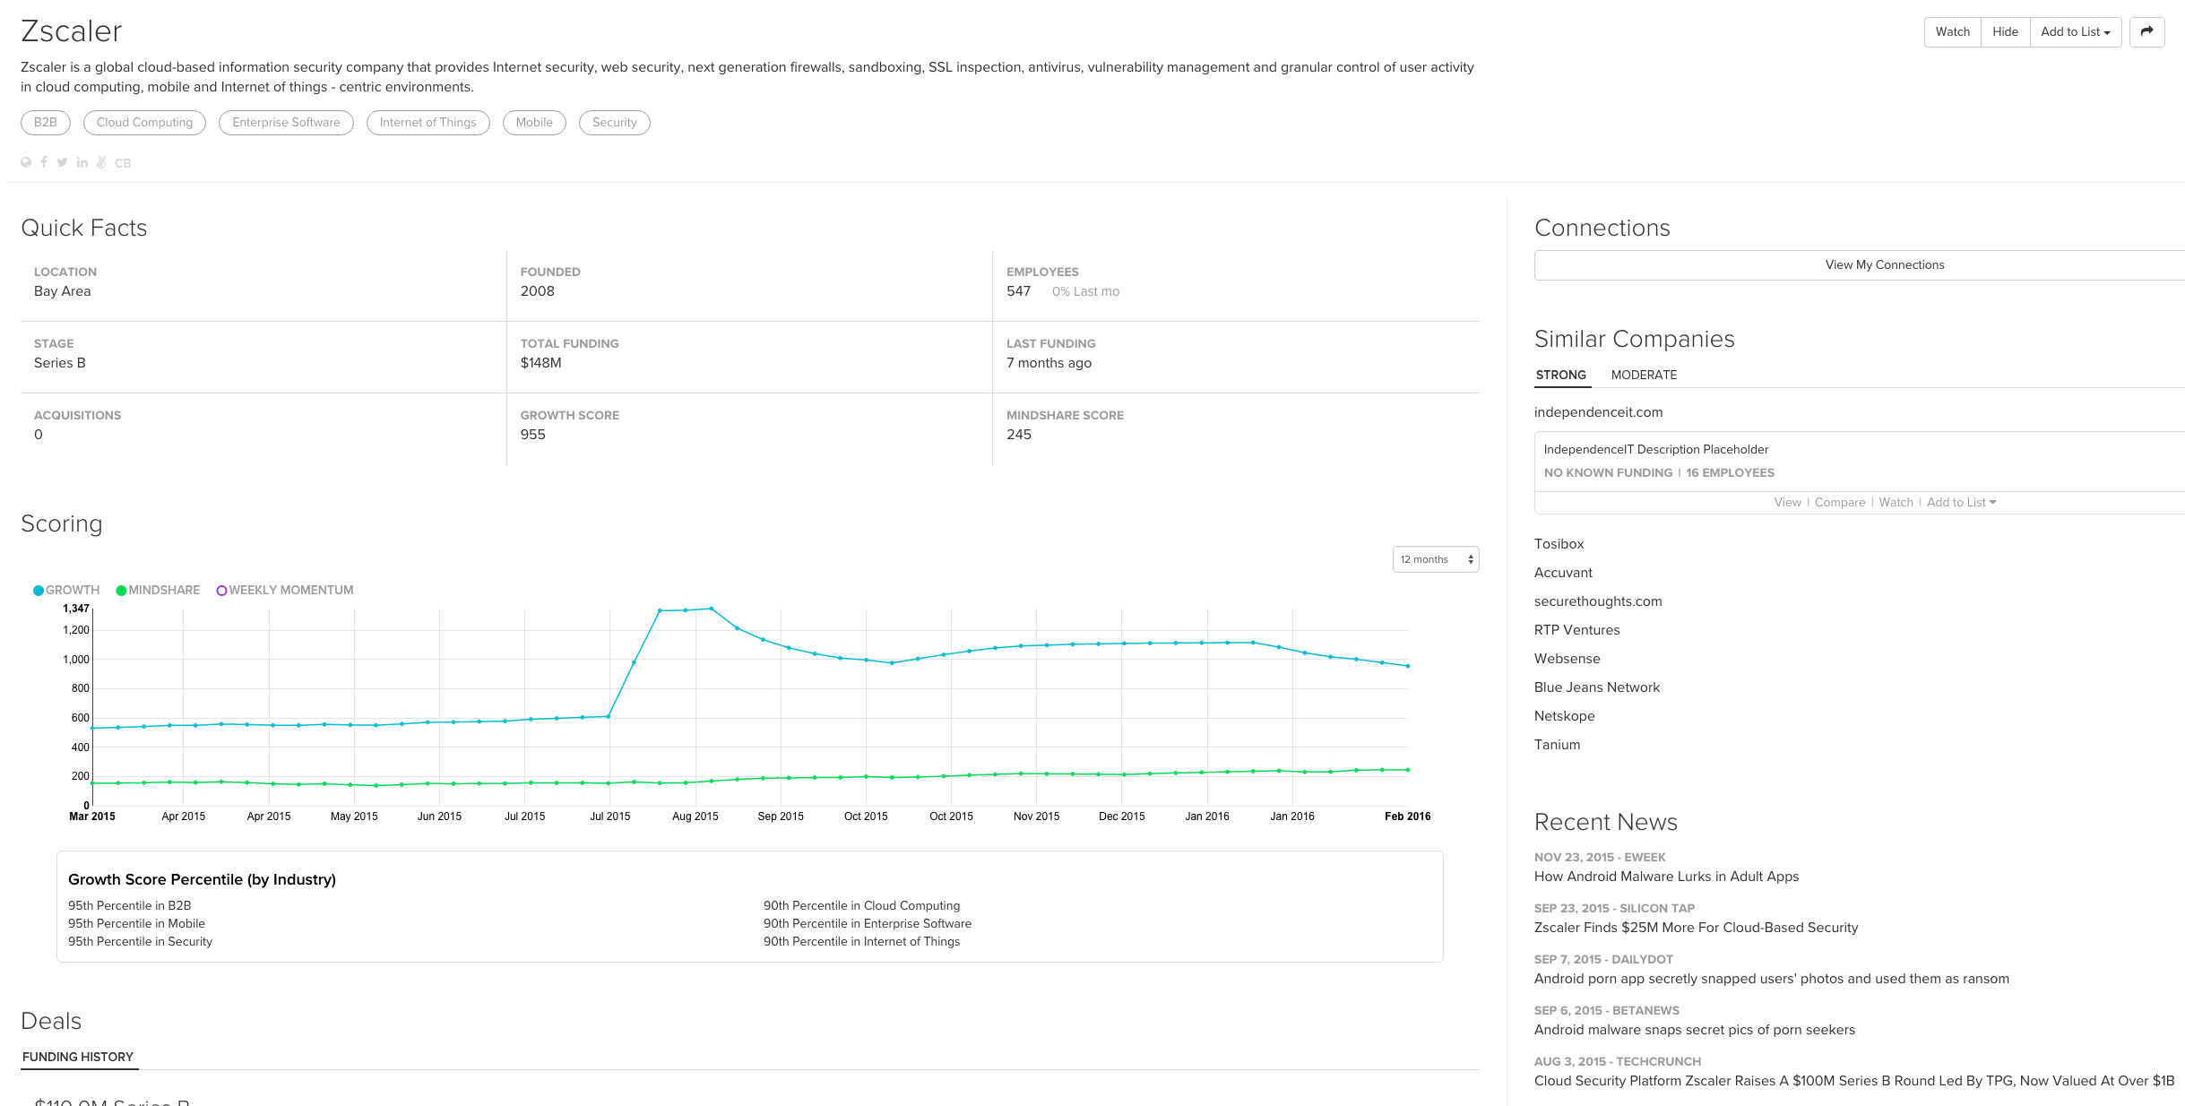Click the Total Funding value $148M
Viewport: 2185px width, 1106px height.
point(540,363)
